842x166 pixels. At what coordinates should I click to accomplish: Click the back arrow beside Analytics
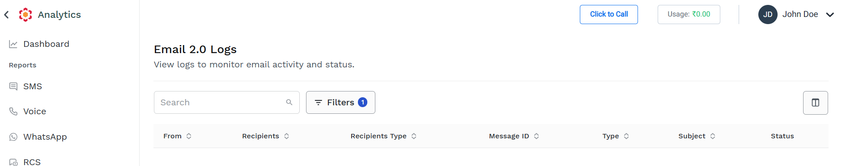[x=6, y=15]
